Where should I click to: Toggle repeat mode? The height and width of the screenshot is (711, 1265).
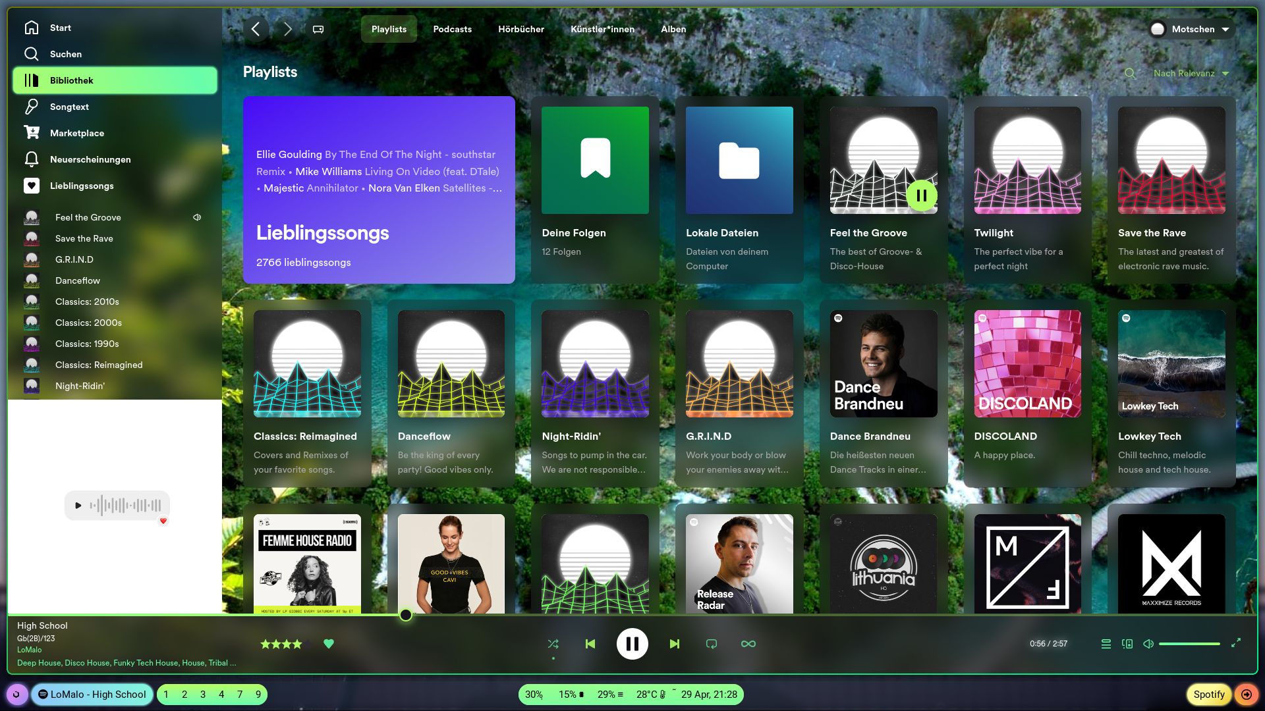712,644
